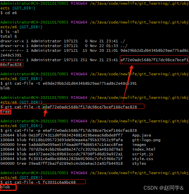Click the "./" directory entry

click(x=123, y=41)
